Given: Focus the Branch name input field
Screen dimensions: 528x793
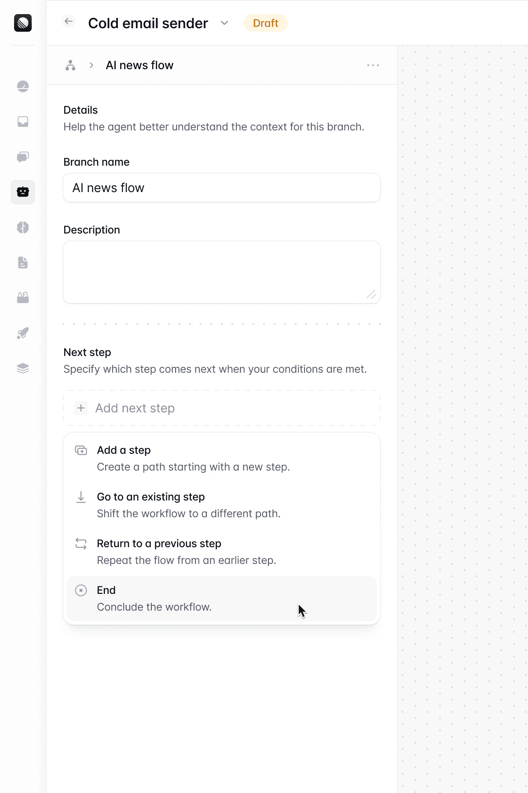Looking at the screenshot, I should click(x=222, y=188).
